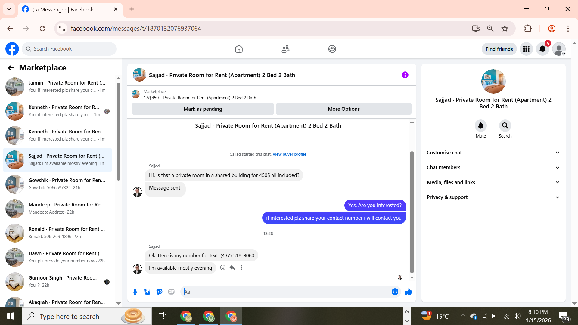Send a thumbs-up like
The image size is (578, 325).
coord(408,292)
